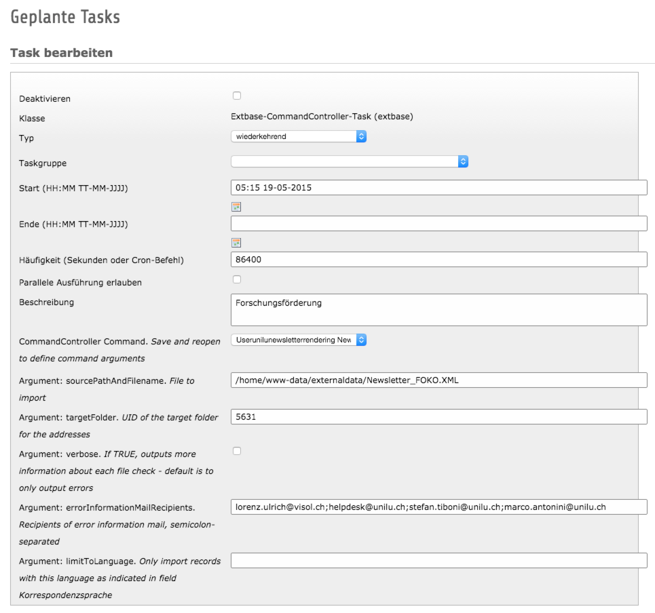The height and width of the screenshot is (613, 655).
Task: Click the Deaktivieren label text
Action: 45,99
